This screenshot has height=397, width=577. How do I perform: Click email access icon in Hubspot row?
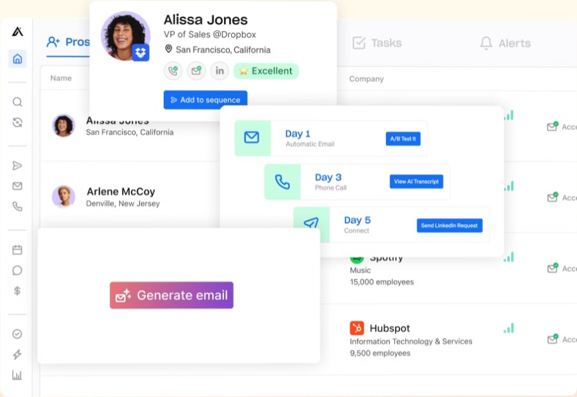click(x=552, y=339)
